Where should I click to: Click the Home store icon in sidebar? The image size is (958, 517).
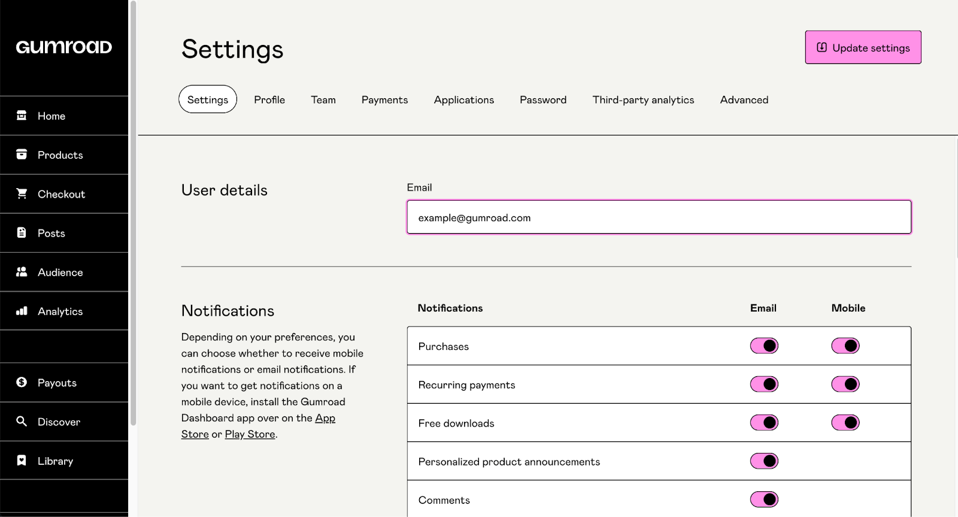pos(22,116)
